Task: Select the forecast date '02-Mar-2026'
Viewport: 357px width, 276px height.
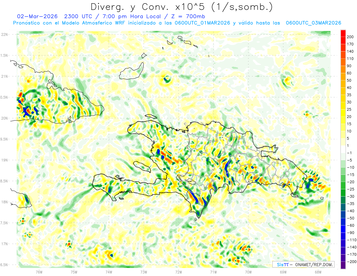Action: click(37, 16)
